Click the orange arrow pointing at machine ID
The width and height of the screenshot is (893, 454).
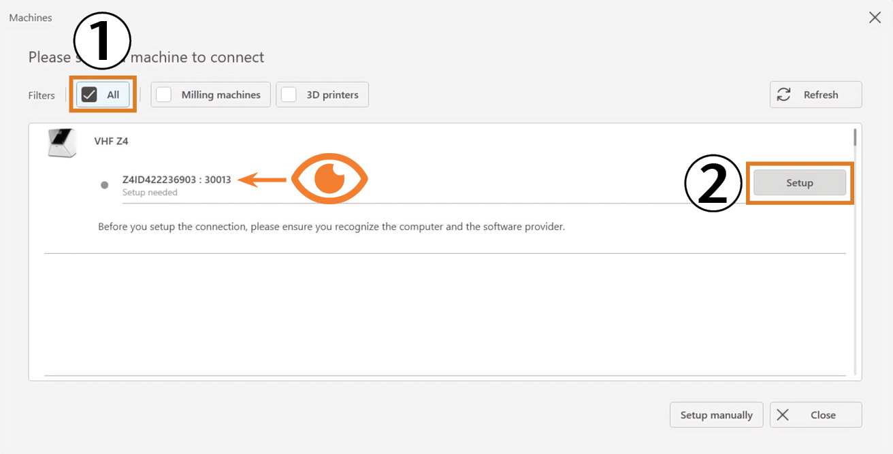(x=264, y=180)
